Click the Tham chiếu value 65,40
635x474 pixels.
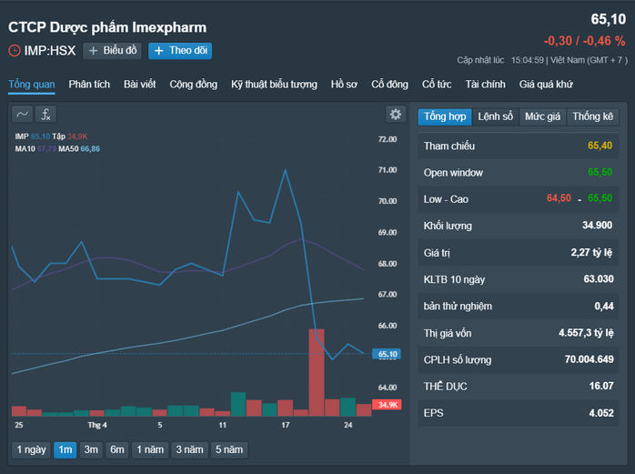tap(600, 146)
